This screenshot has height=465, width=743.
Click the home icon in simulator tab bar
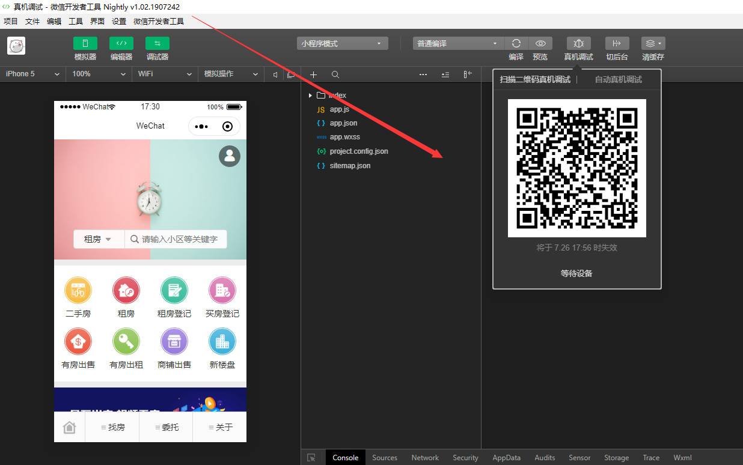pyautogui.click(x=70, y=427)
